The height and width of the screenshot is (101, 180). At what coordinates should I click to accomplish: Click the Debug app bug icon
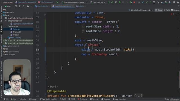pyautogui.click(x=120, y=2)
